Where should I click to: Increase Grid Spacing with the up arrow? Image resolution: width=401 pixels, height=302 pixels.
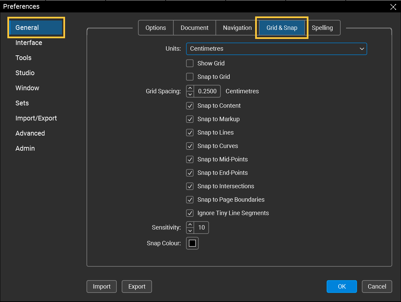click(190, 89)
